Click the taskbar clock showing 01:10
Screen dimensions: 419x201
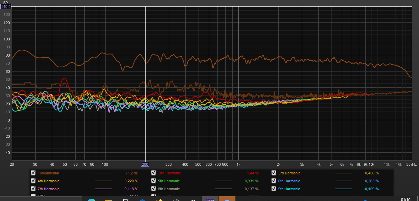click(x=406, y=199)
